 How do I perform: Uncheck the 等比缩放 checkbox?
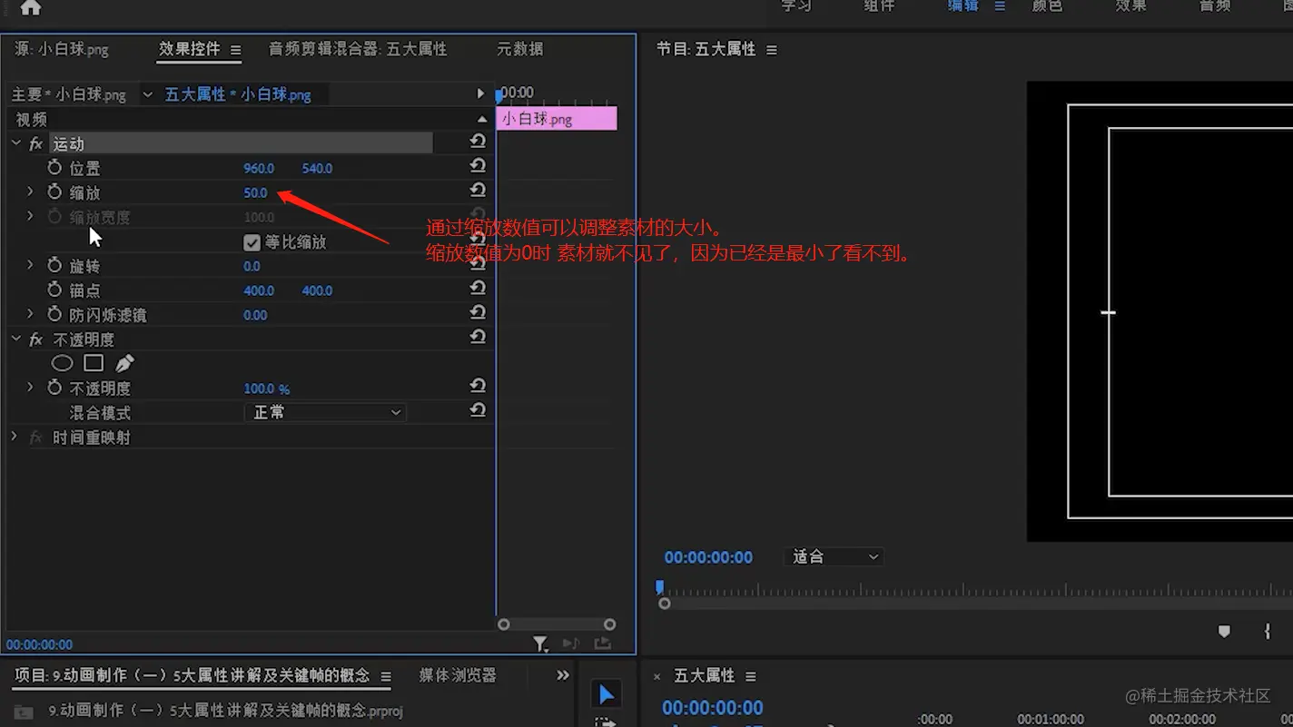coord(252,242)
